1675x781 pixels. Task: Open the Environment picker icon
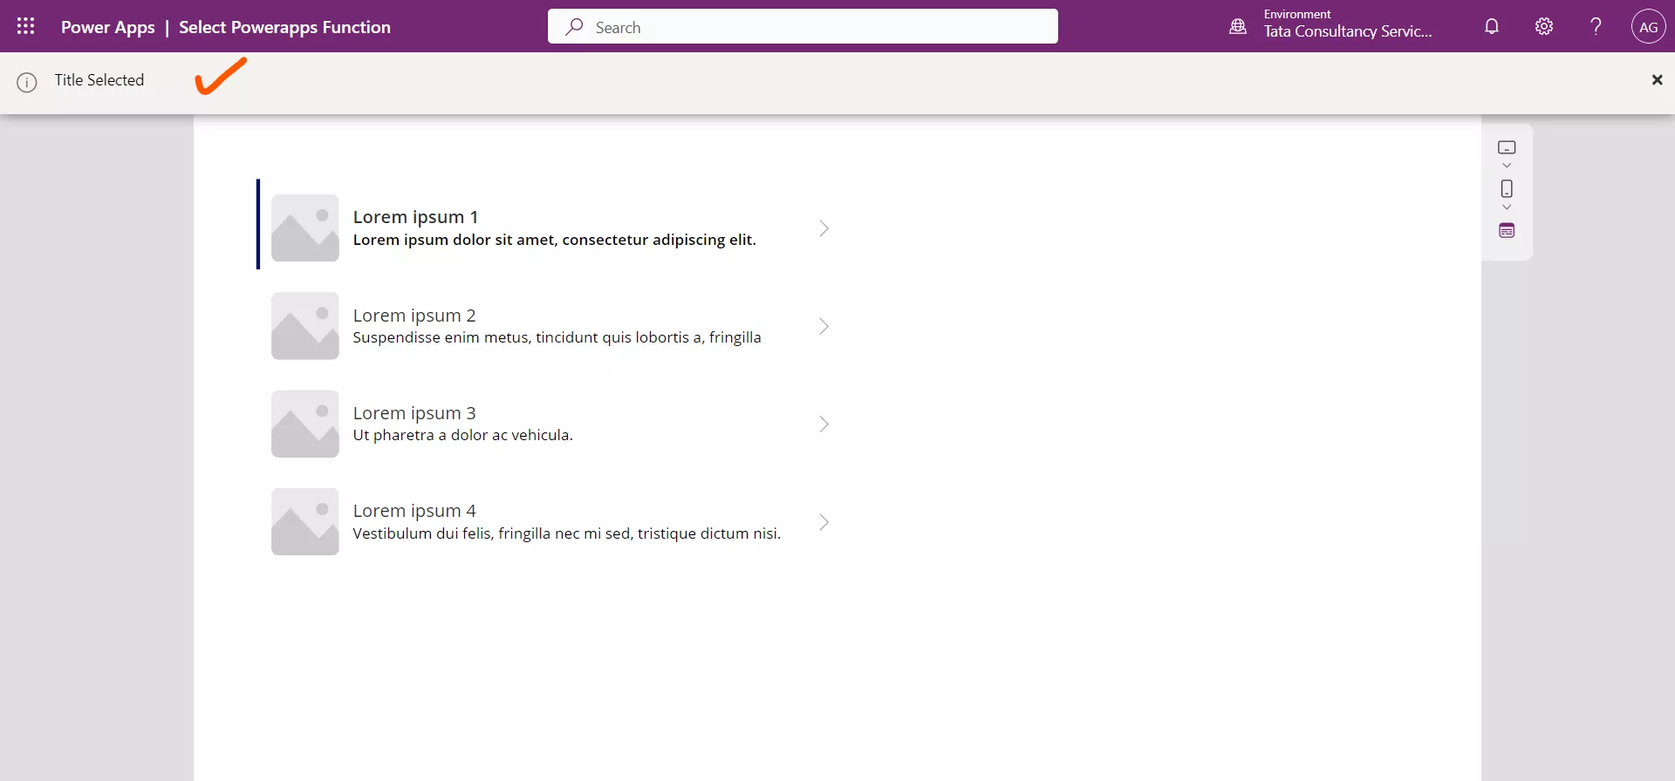coord(1238,26)
